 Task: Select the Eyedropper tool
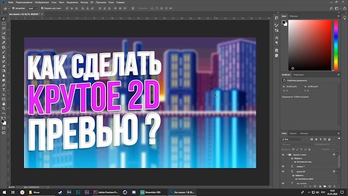click(4, 42)
